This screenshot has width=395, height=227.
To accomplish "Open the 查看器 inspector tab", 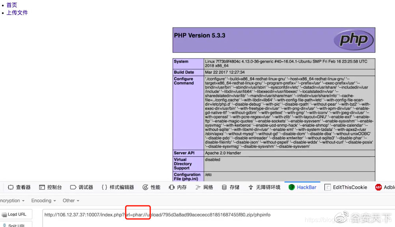I will [x=19, y=187].
